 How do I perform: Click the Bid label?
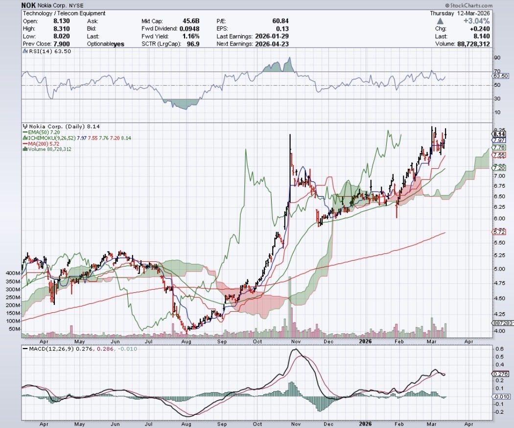click(91, 28)
